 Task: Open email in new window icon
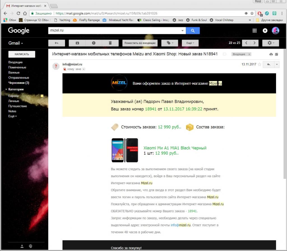tap(277, 54)
